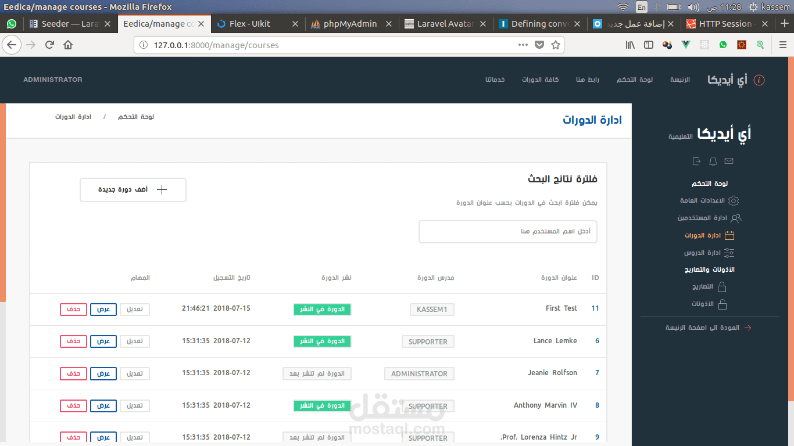794x446 pixels.
Task: Bookmark this page with the star icon
Action: pyautogui.click(x=556, y=45)
